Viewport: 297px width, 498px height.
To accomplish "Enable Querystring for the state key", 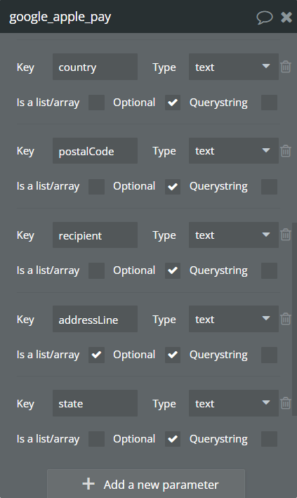I will tap(269, 439).
